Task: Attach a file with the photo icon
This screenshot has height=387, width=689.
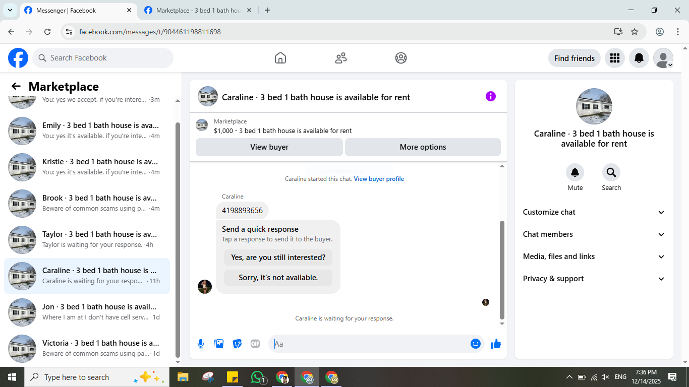Action: (219, 344)
